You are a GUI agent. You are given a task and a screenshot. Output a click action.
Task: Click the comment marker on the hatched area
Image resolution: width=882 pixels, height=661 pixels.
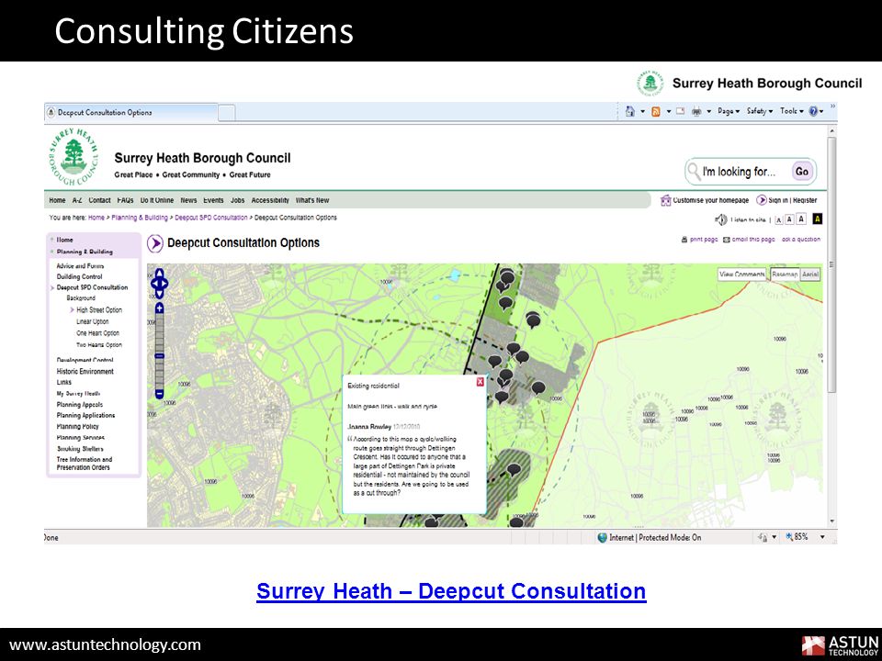pyautogui.click(x=514, y=470)
